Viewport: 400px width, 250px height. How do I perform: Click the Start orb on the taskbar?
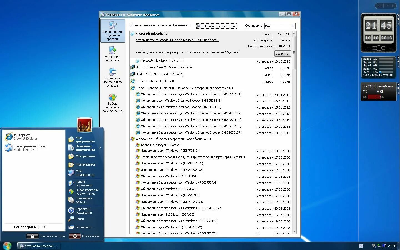coord(7,246)
